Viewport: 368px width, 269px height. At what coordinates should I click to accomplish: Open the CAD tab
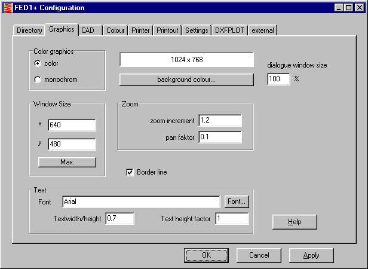[88, 30]
